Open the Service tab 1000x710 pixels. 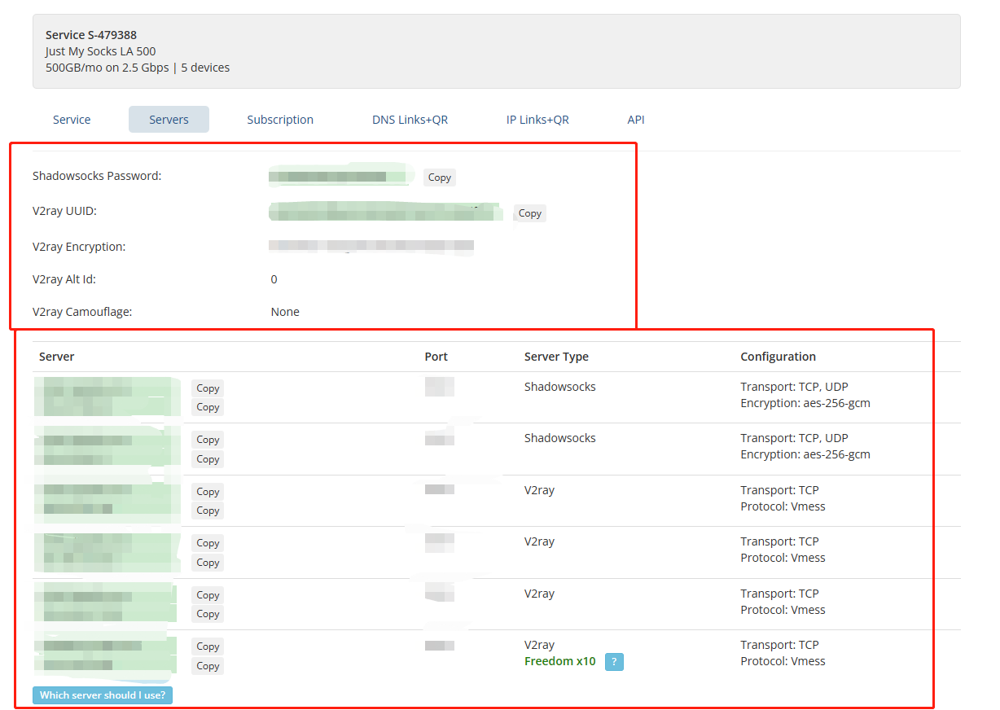72,120
